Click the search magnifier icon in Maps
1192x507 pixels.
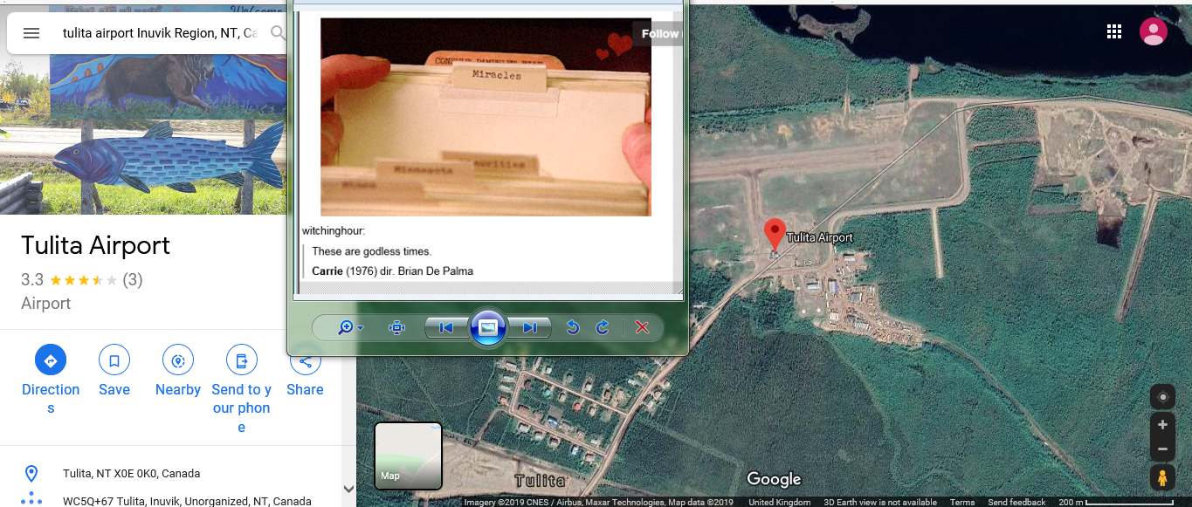click(x=278, y=33)
